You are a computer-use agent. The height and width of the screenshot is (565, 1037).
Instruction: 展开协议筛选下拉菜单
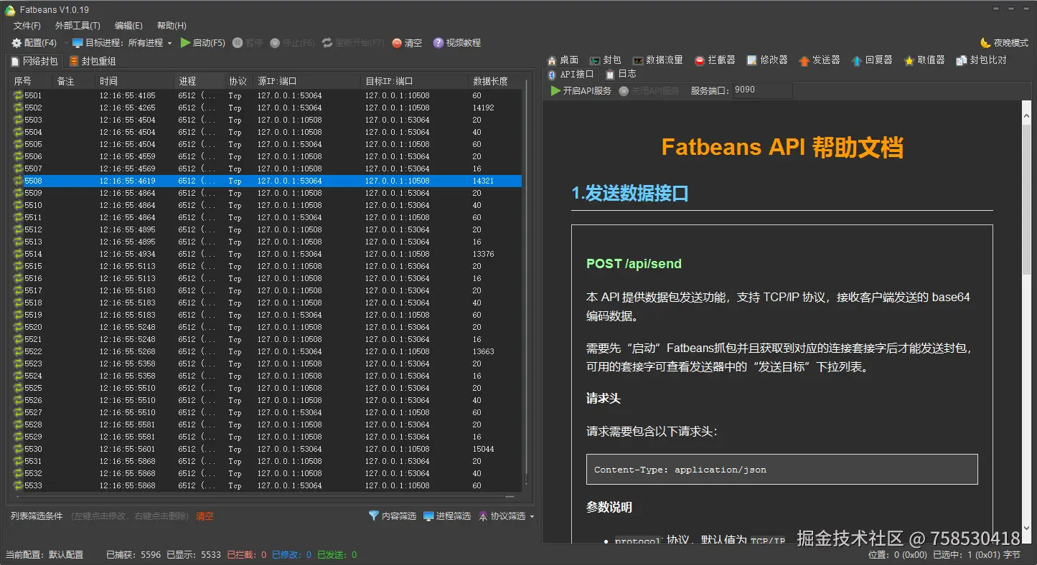click(x=532, y=515)
